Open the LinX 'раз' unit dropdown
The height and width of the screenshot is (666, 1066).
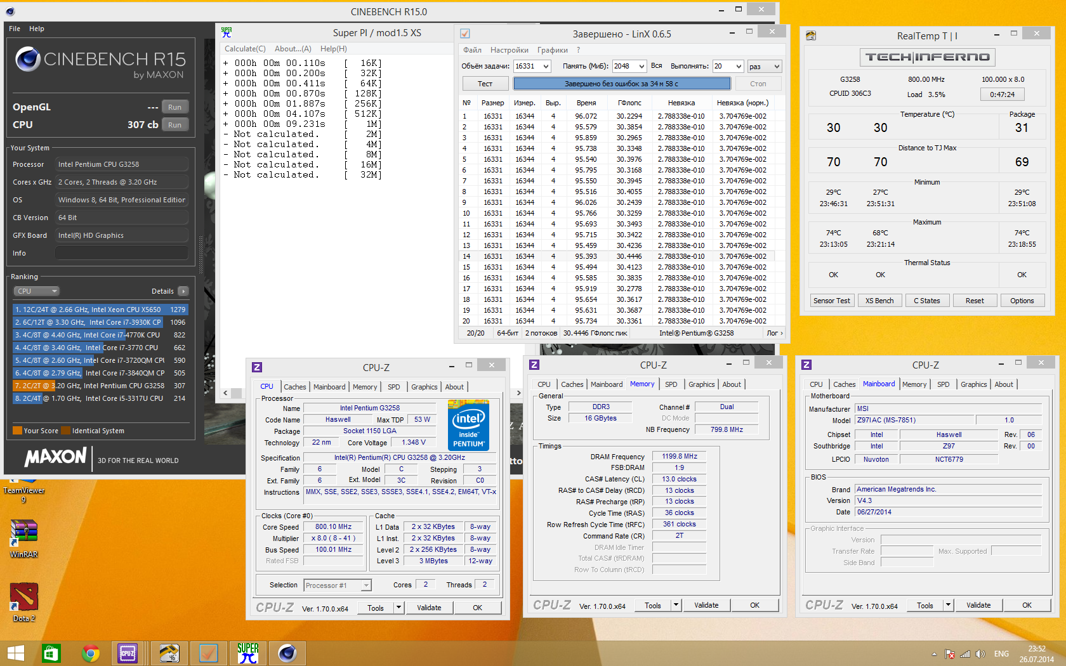click(764, 66)
